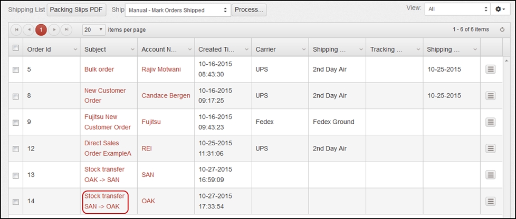This screenshot has width=516, height=219.
Task: Check the box for order 8
Action: 15,96
